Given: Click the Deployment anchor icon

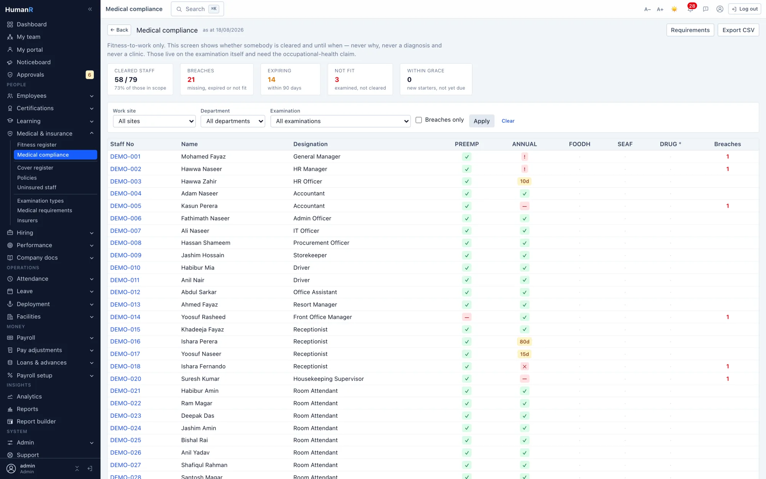Looking at the screenshot, I should [x=10, y=304].
